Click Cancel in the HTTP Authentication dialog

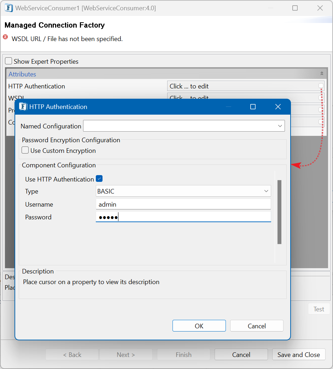257,326
